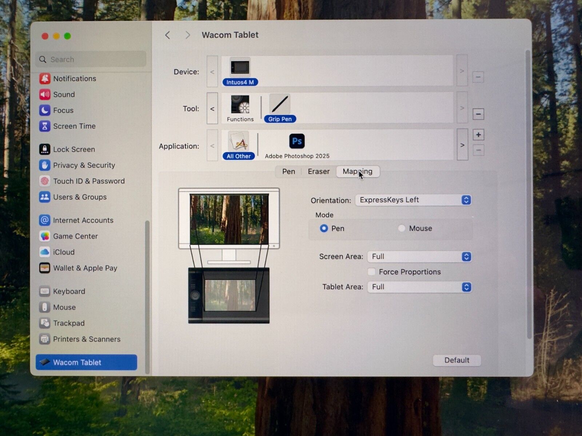Viewport: 582px width, 436px height.
Task: Remove the device with minus button
Action: 478,77
